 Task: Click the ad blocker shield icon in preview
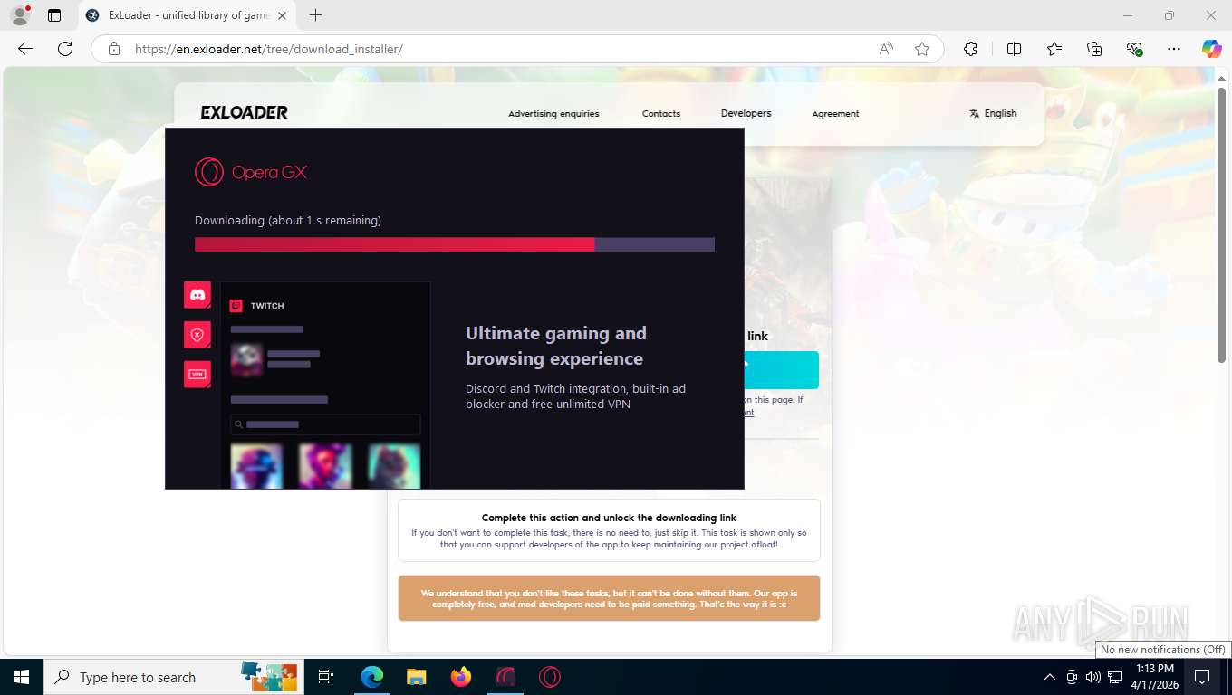tap(197, 335)
